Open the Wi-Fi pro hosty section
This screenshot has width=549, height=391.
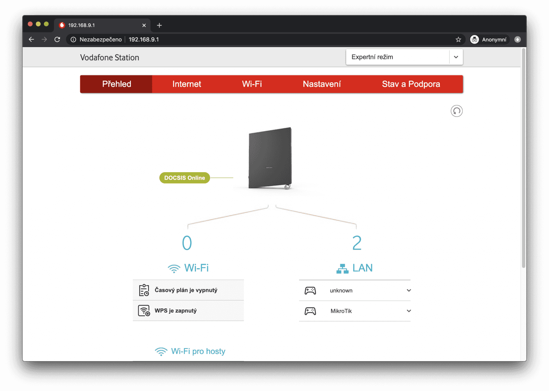pyautogui.click(x=198, y=351)
